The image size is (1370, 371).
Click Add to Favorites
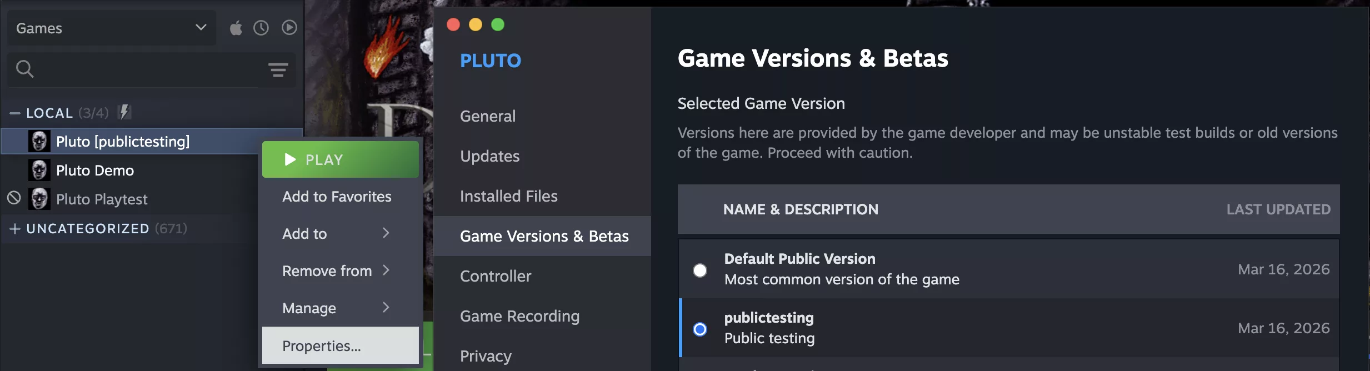(337, 197)
